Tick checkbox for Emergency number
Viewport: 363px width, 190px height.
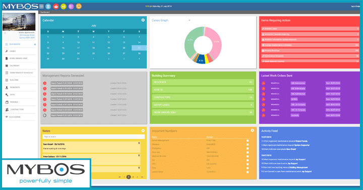pyautogui.click(x=248, y=148)
